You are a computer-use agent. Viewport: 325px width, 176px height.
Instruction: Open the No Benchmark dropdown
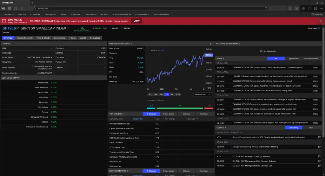click(202, 95)
